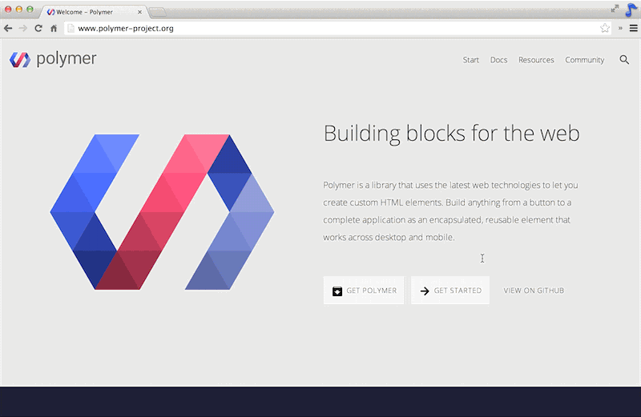Click the Polymer is a library paragraph
This screenshot has height=417, width=641.
pyautogui.click(x=450, y=211)
